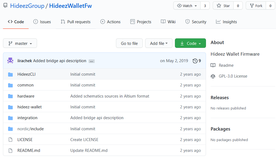Star the HideezWalletFw repository

tap(223, 6)
